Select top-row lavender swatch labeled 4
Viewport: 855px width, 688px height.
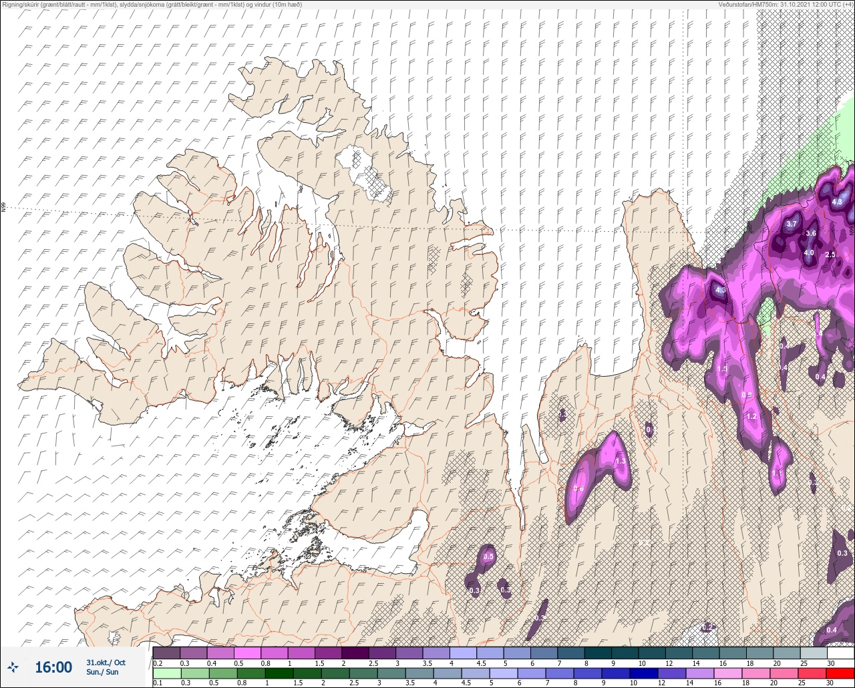tap(463, 653)
